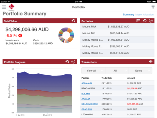This screenshot has width=157, height=118.
Task: Collapse the Portfolio Progress panel
Action: click(x=73, y=62)
